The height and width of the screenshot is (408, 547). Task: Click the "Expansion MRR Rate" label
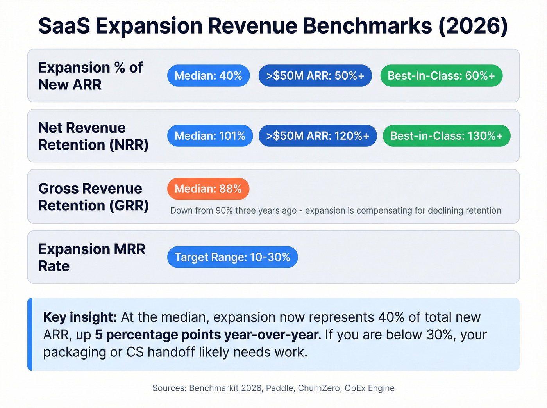point(92,257)
